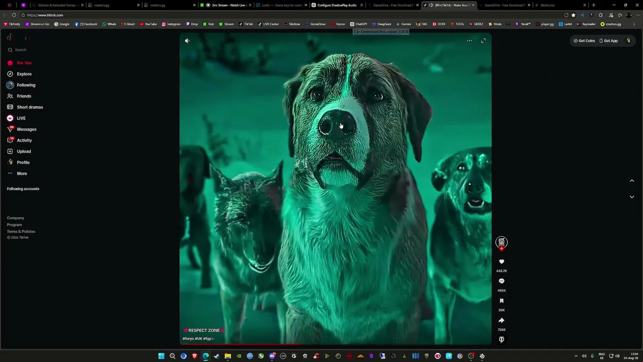The height and width of the screenshot is (362, 643).
Task: Open the GameDrive bookmark
Action: [315, 24]
